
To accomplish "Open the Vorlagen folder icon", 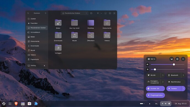I will [x=58, y=48].
